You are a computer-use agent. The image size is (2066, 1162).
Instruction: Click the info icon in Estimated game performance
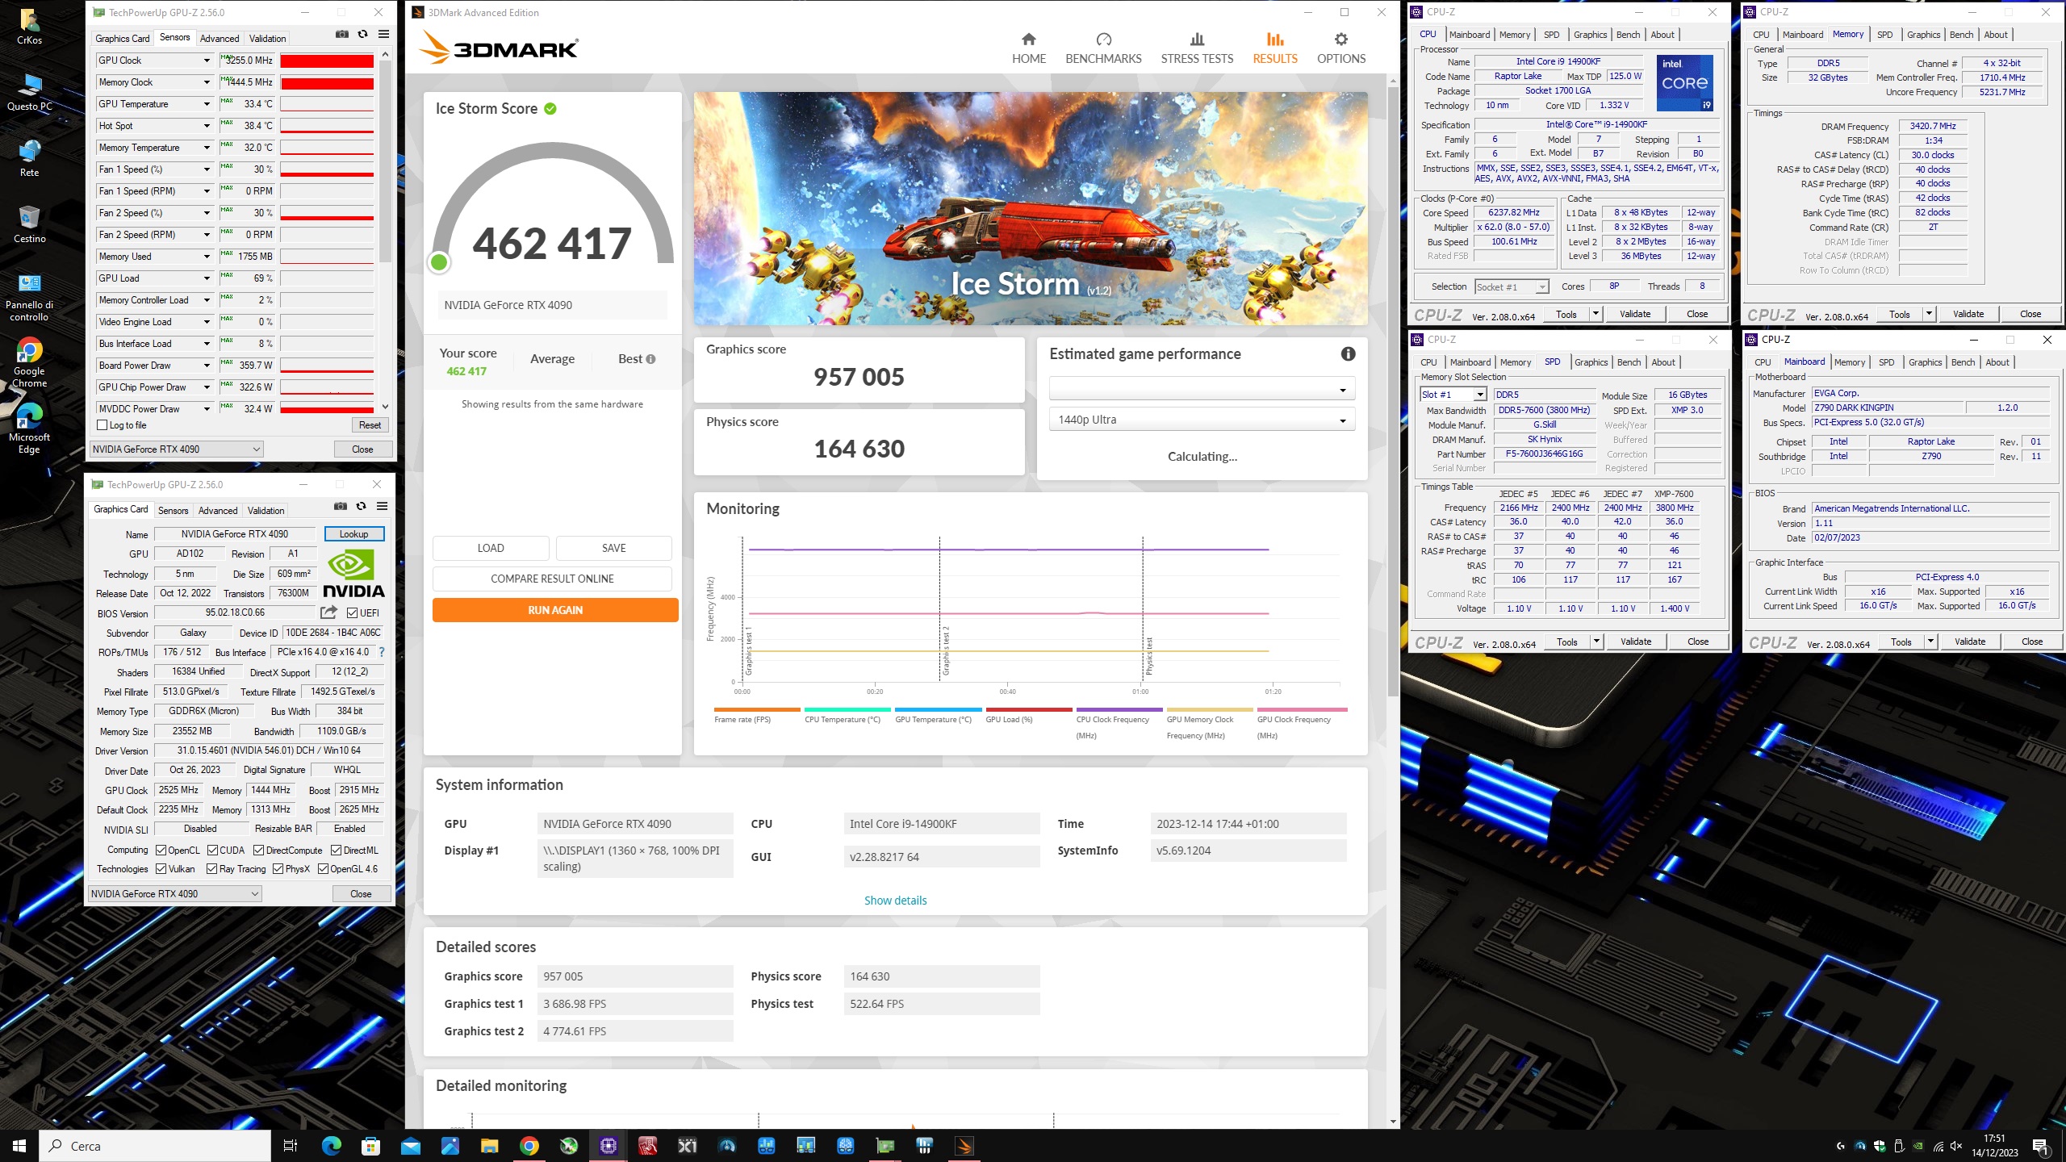1348,354
